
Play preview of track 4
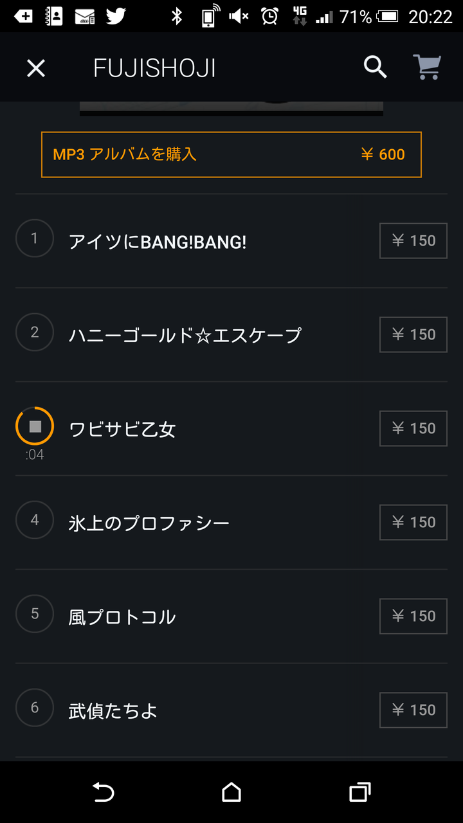pos(35,520)
